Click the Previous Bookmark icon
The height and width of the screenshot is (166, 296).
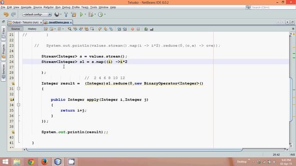click(x=100, y=29)
